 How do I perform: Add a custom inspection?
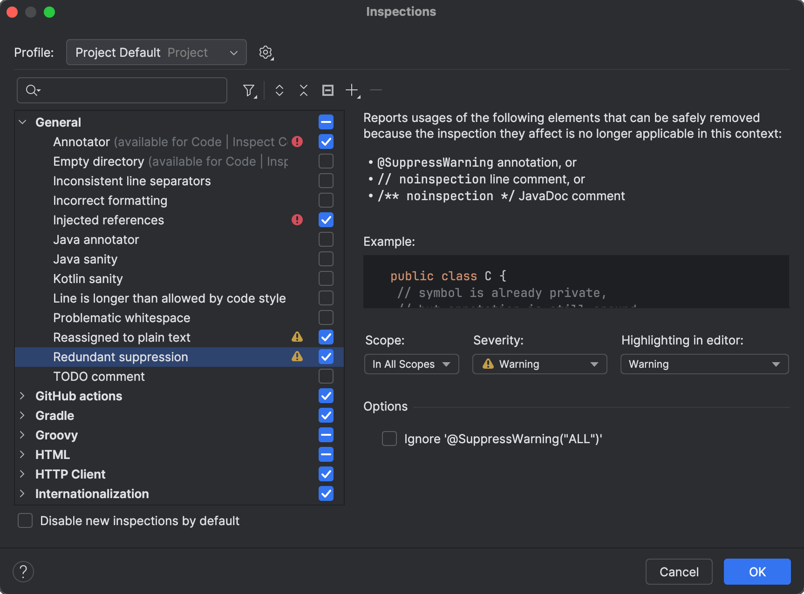pyautogui.click(x=352, y=90)
